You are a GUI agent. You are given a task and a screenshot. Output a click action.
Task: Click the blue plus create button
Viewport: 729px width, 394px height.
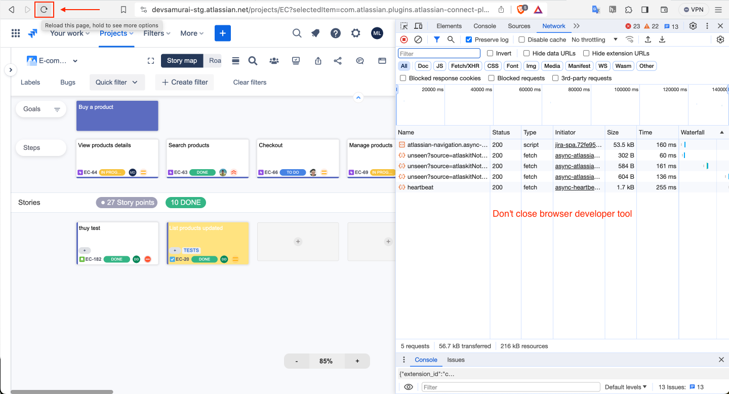click(x=223, y=33)
